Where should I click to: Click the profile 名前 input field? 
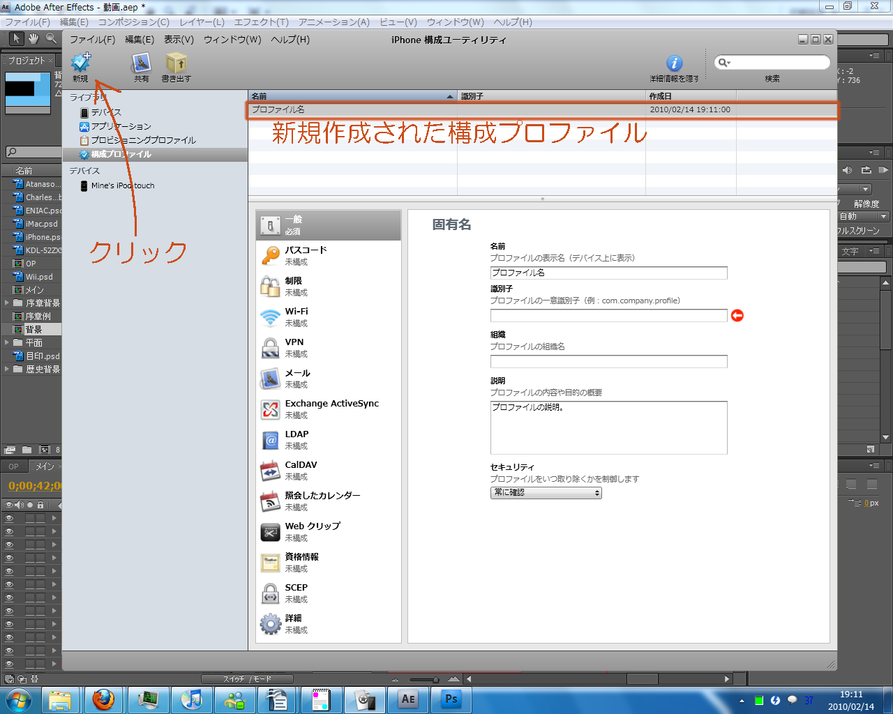pos(608,273)
